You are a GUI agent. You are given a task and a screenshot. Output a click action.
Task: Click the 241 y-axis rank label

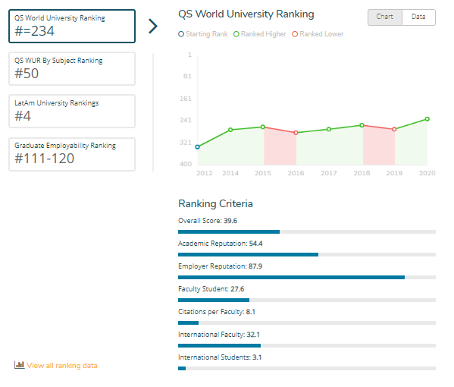pos(186,120)
